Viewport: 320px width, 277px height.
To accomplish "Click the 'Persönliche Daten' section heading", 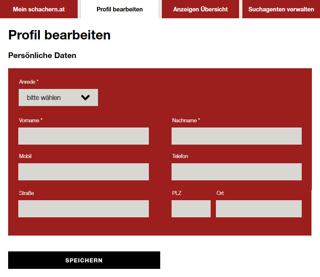I will click(x=42, y=56).
